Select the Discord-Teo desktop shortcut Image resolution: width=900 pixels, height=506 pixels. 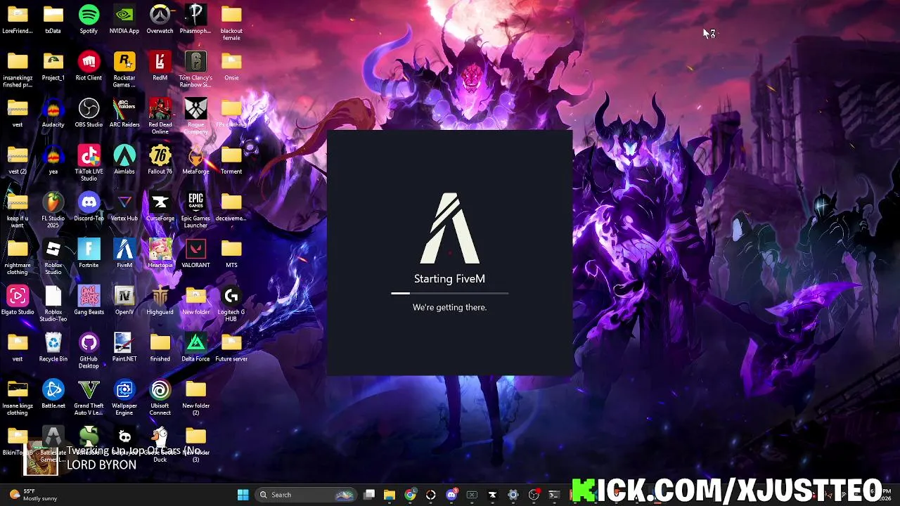pyautogui.click(x=89, y=207)
